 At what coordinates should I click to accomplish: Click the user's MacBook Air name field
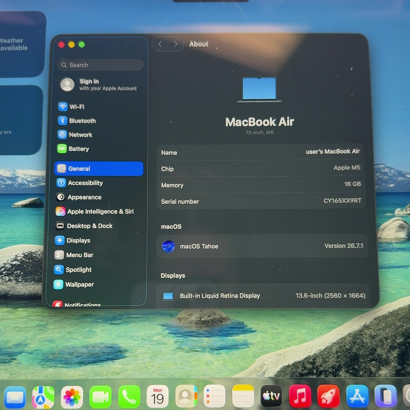click(261, 152)
